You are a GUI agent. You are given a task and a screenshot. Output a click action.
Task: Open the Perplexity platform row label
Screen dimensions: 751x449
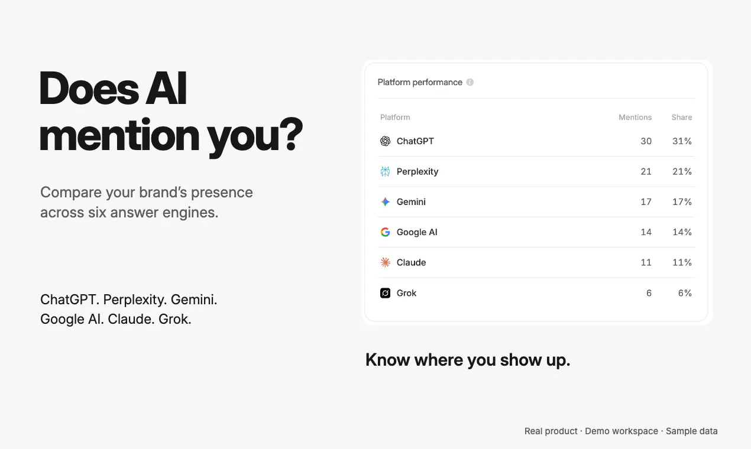[x=417, y=171]
